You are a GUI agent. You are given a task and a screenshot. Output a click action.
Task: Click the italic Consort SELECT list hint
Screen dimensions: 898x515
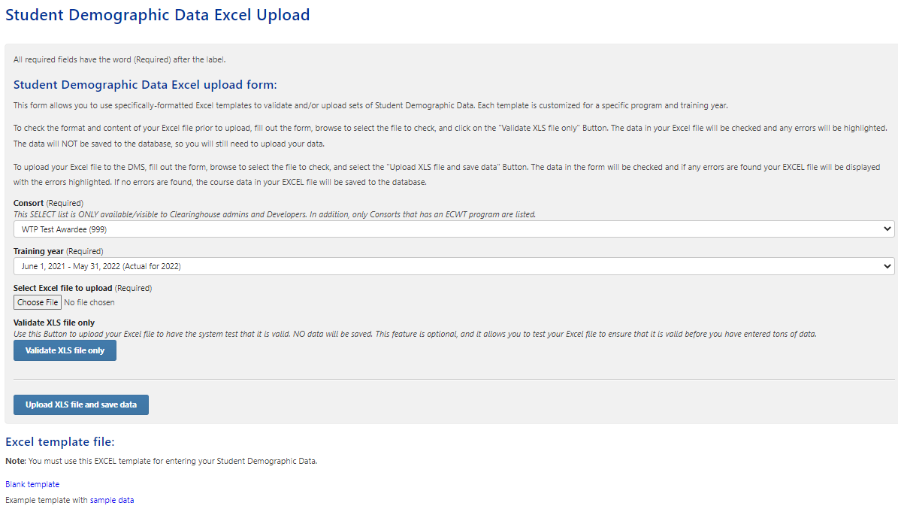point(274,214)
